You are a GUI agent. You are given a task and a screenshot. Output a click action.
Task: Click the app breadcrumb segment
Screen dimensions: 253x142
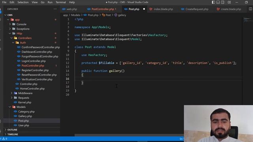(65, 15)
